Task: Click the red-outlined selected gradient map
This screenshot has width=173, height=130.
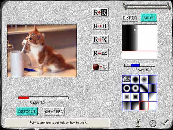Action: coord(144,105)
